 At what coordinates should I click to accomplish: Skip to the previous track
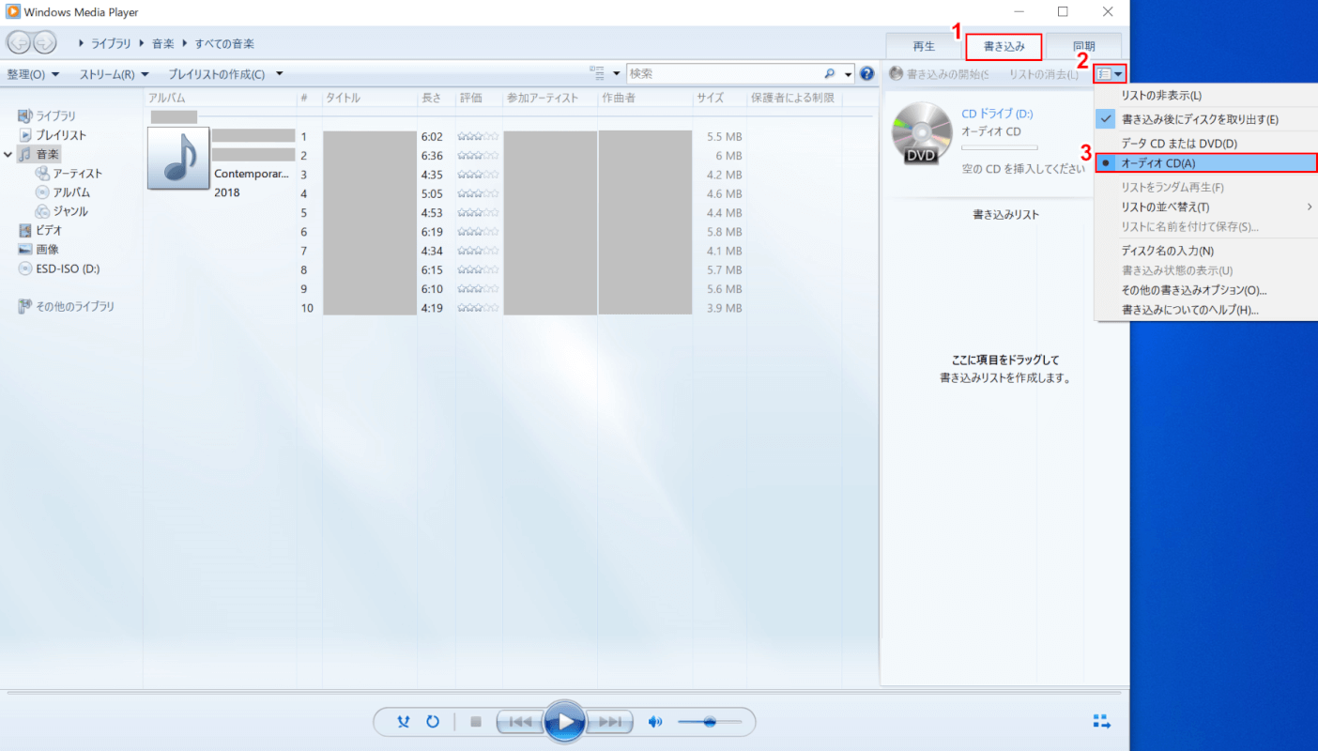(519, 722)
